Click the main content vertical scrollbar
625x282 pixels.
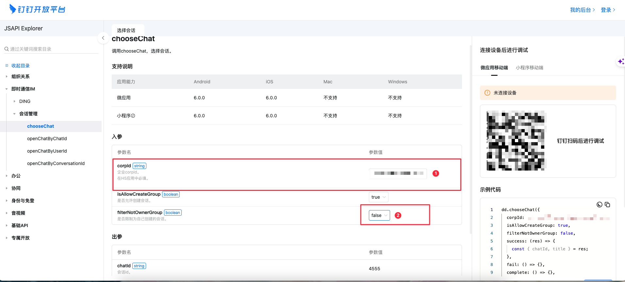(x=470, y=140)
